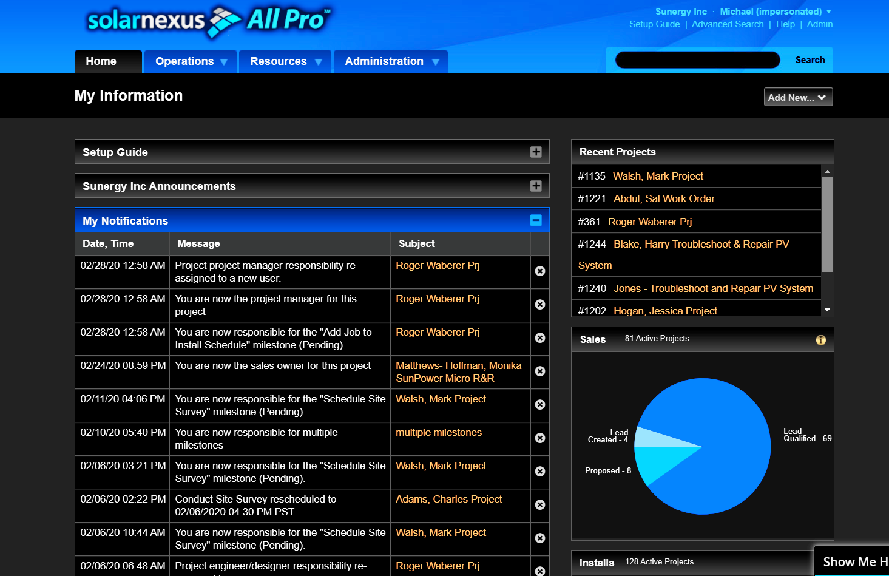Dismiss the Matthews-Hoffman SunPower notification
889x576 pixels.
tap(539, 371)
